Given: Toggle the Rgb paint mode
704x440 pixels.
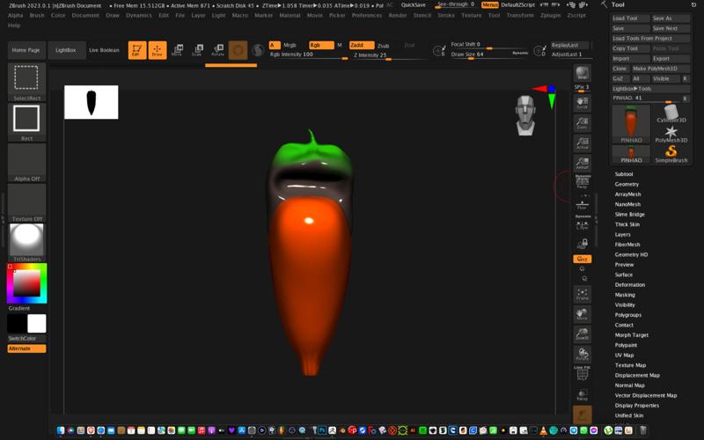Looking at the screenshot, I should [x=321, y=46].
